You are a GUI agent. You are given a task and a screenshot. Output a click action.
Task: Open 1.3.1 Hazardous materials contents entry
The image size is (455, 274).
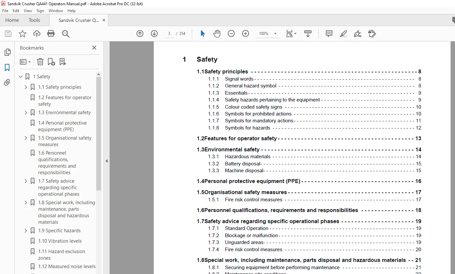[x=315, y=157]
